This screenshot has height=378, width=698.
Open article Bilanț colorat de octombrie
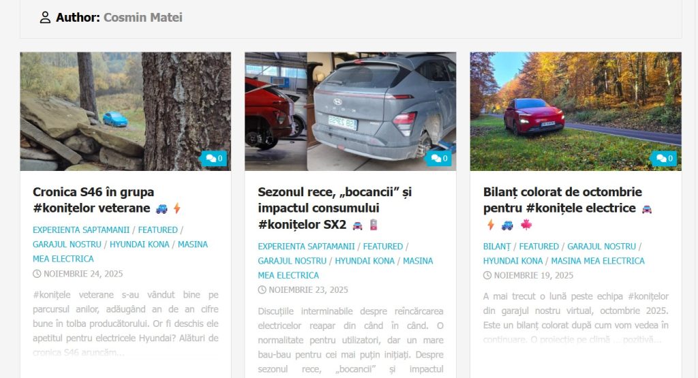(x=562, y=200)
